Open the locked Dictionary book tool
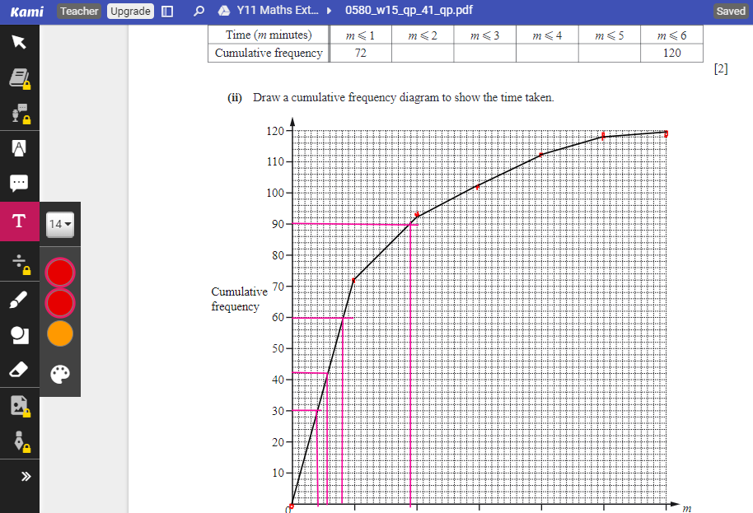The image size is (753, 513). pyautogui.click(x=19, y=78)
